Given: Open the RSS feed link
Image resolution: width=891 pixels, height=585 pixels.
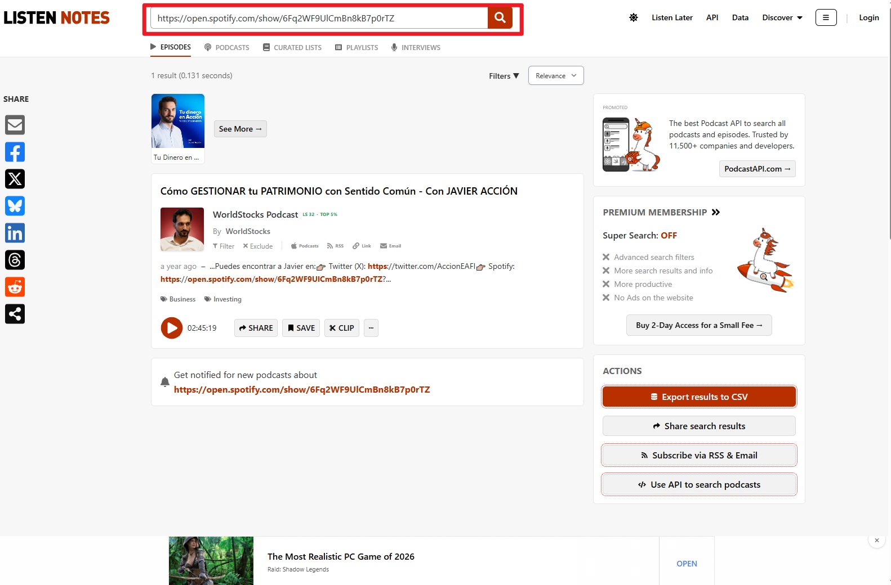Looking at the screenshot, I should 335,246.
